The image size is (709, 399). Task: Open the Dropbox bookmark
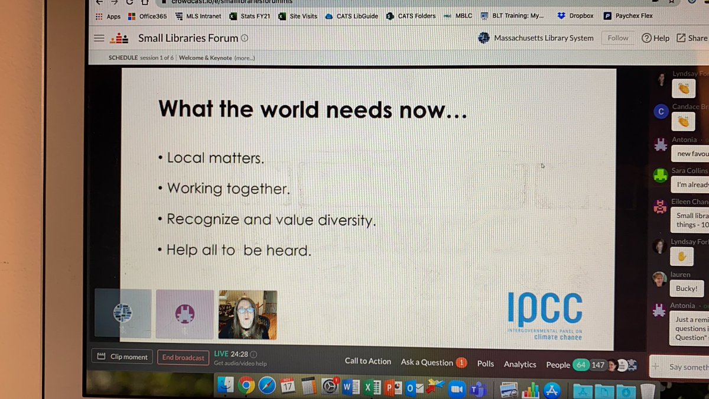[x=575, y=16]
